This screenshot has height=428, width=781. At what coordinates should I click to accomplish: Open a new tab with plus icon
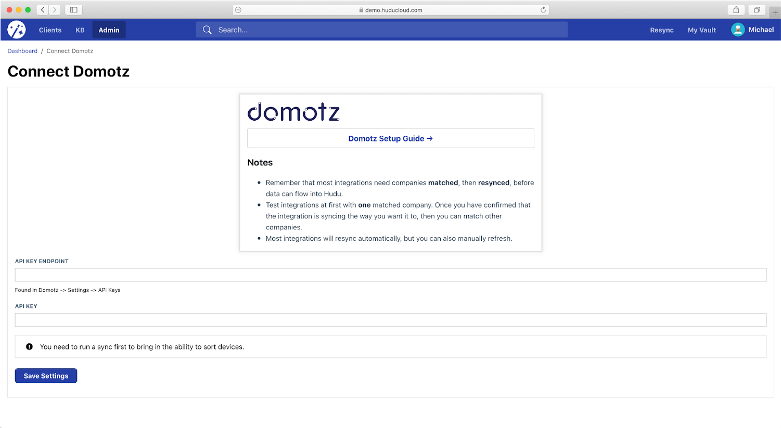tap(775, 12)
